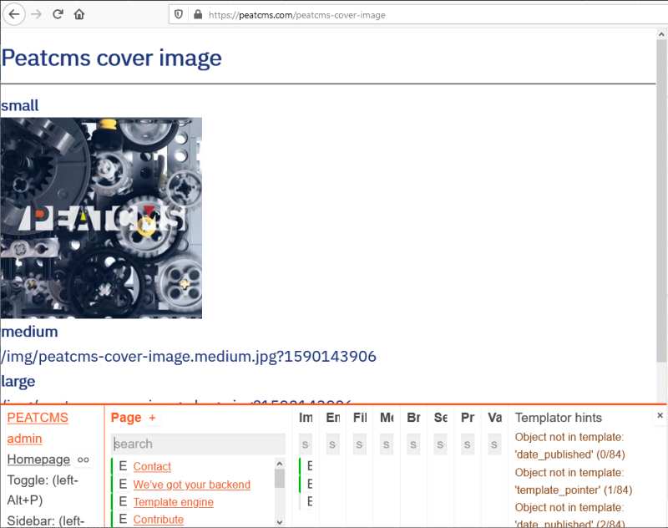
Task: Open the Me column tab
Action: [387, 418]
